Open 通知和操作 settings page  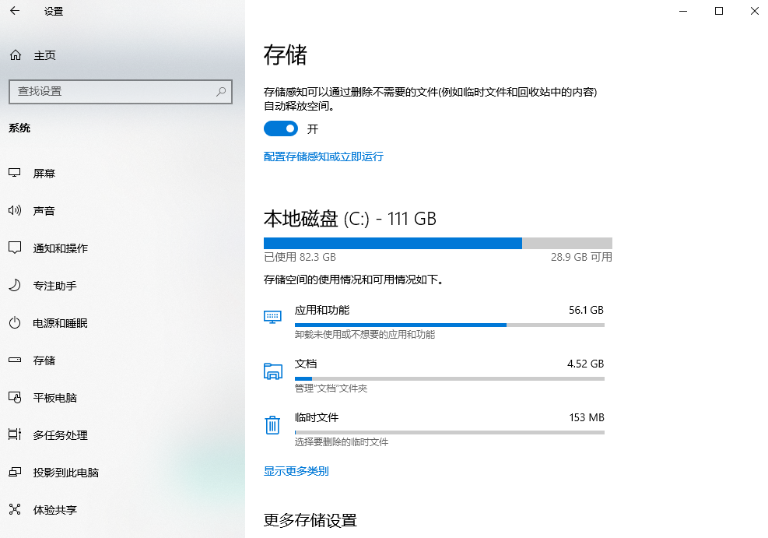pyautogui.click(x=122, y=248)
